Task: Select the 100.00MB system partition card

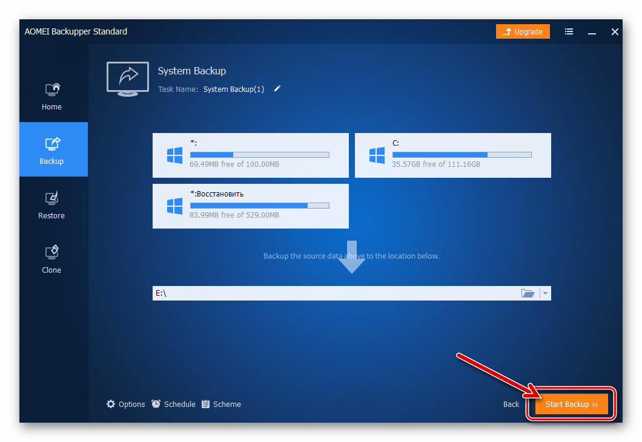Action: [251, 155]
